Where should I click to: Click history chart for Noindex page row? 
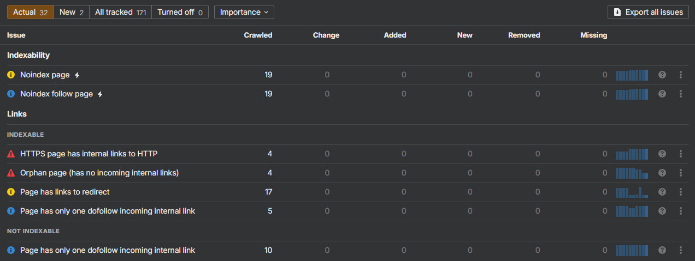[632, 75]
